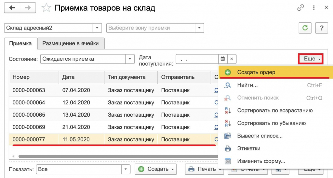Click the Отправитель column header

184,77
